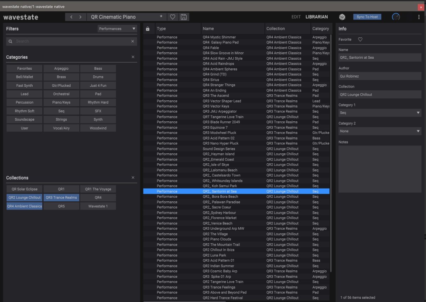Toggle Arpeggio category filter
426x302 pixels.
click(61, 68)
